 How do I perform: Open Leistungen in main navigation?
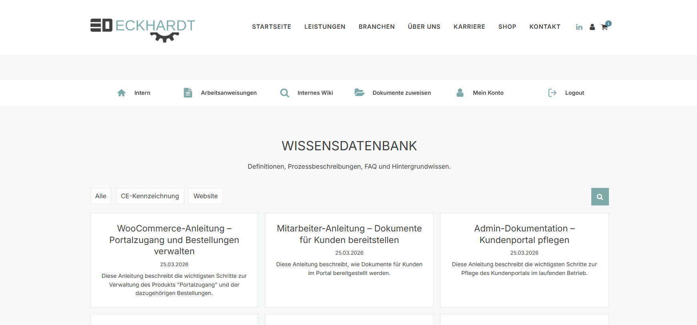click(x=325, y=27)
